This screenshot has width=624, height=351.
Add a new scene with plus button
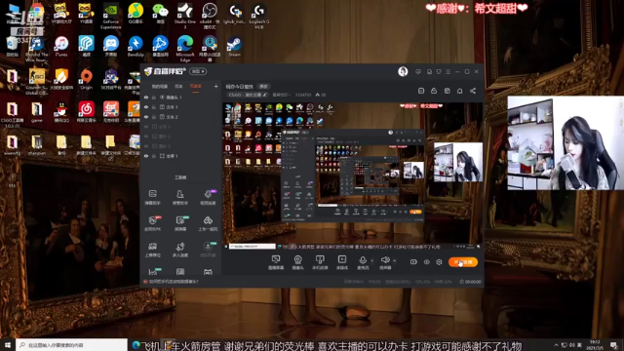click(x=215, y=86)
